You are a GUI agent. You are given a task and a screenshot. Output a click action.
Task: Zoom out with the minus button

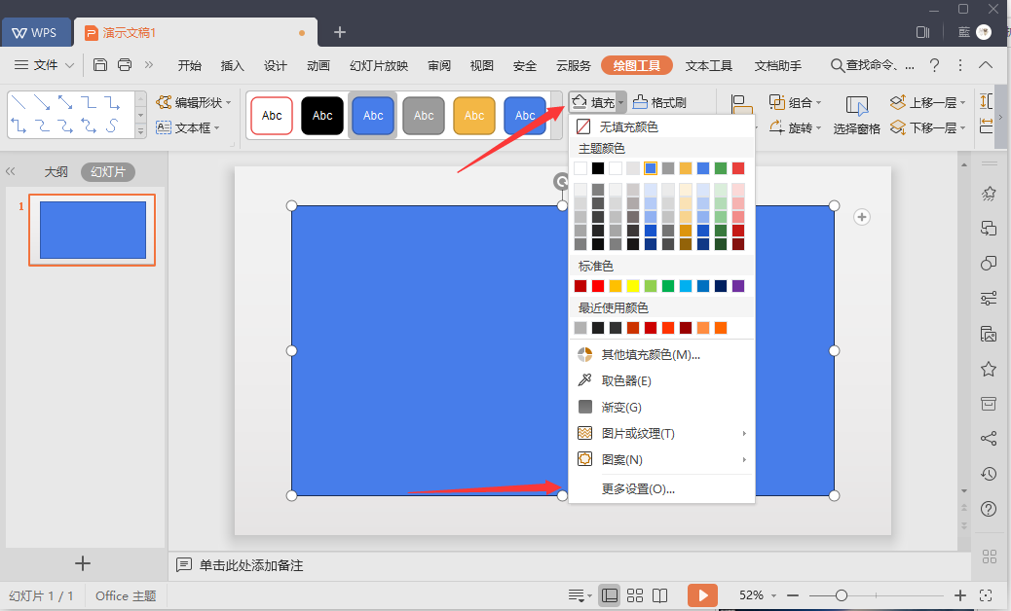(793, 595)
